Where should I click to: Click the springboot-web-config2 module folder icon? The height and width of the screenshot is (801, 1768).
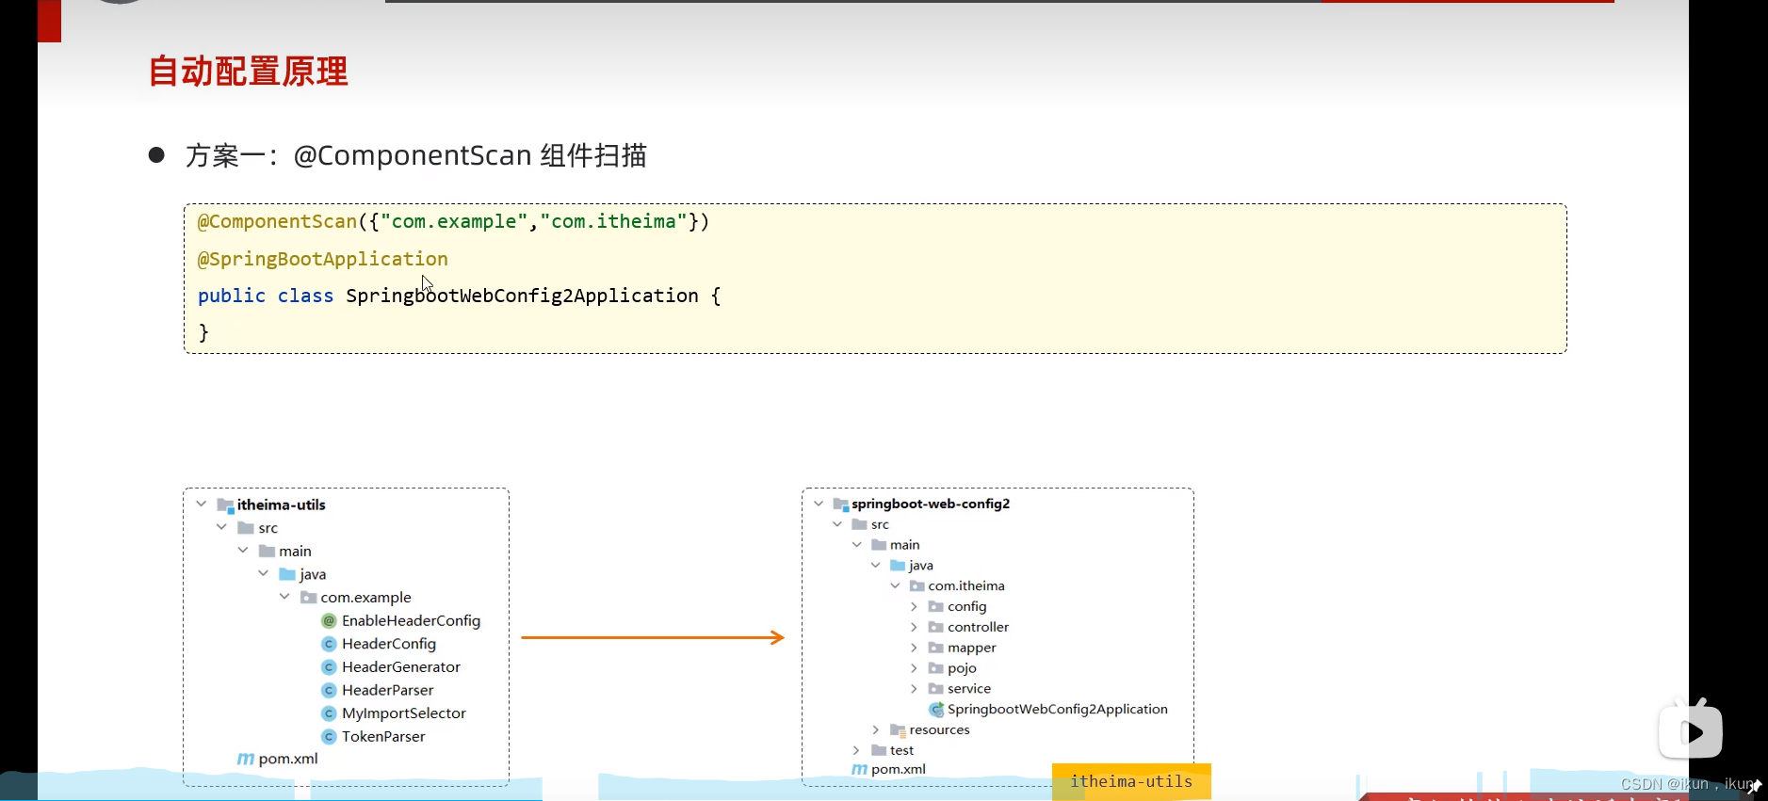[841, 505]
